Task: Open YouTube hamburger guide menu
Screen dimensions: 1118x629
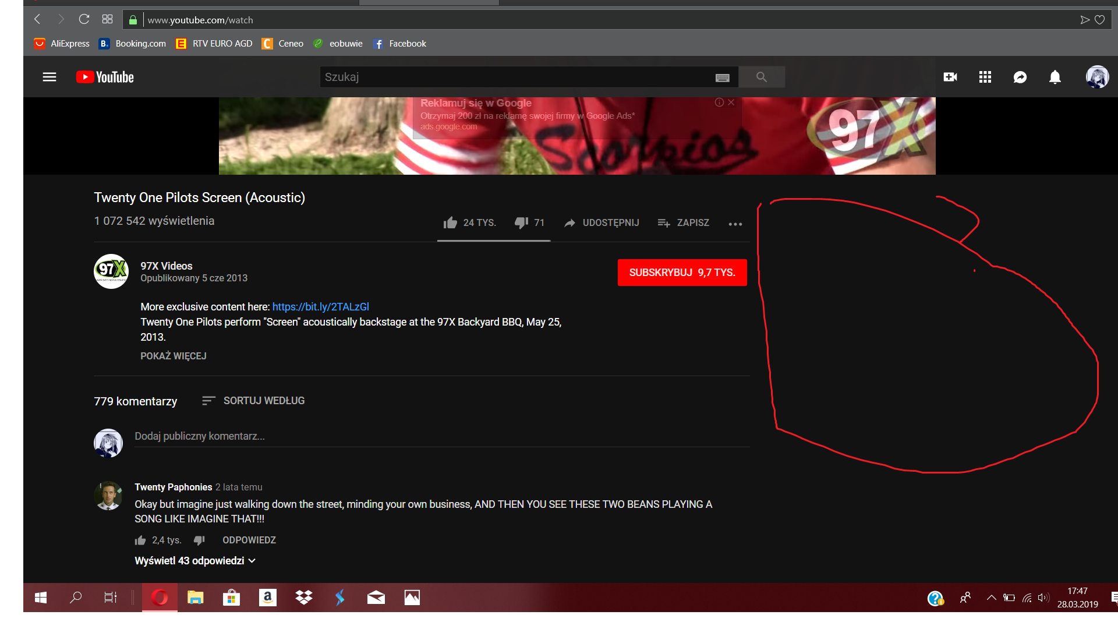Action: click(49, 77)
